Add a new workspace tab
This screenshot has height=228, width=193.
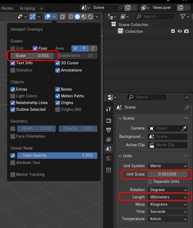click(x=41, y=9)
